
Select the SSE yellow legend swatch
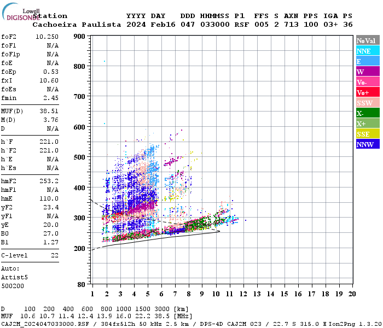click(368, 134)
